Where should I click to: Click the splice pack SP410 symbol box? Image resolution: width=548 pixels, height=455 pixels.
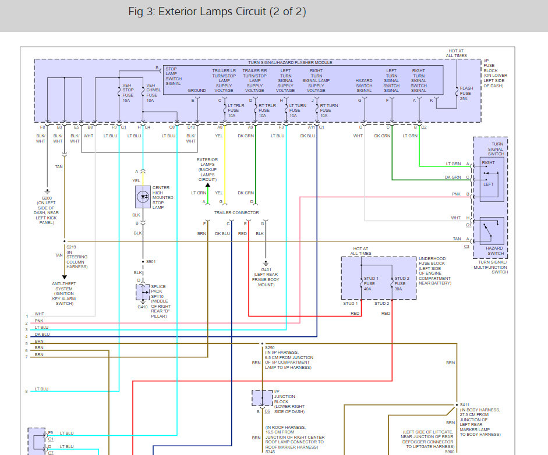[x=143, y=292]
